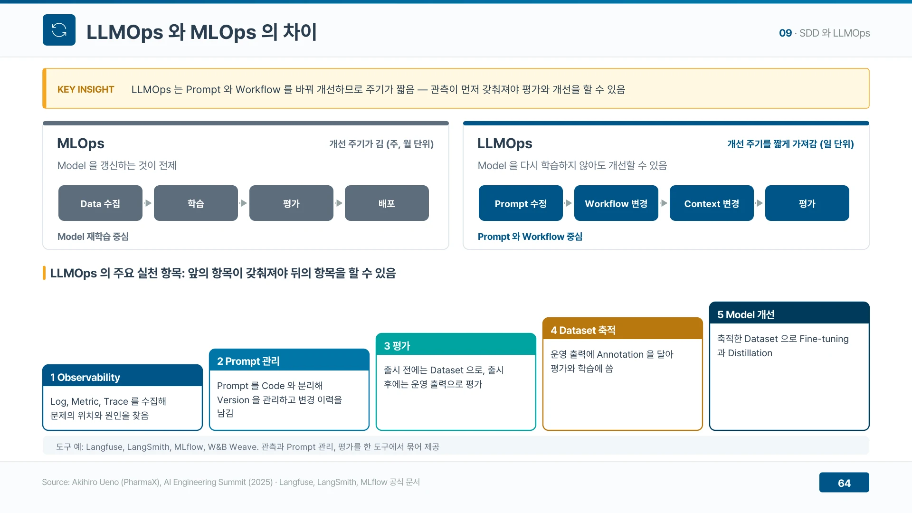Select the '1 Observability' card header
Screen dimensions: 912x513
(123, 377)
